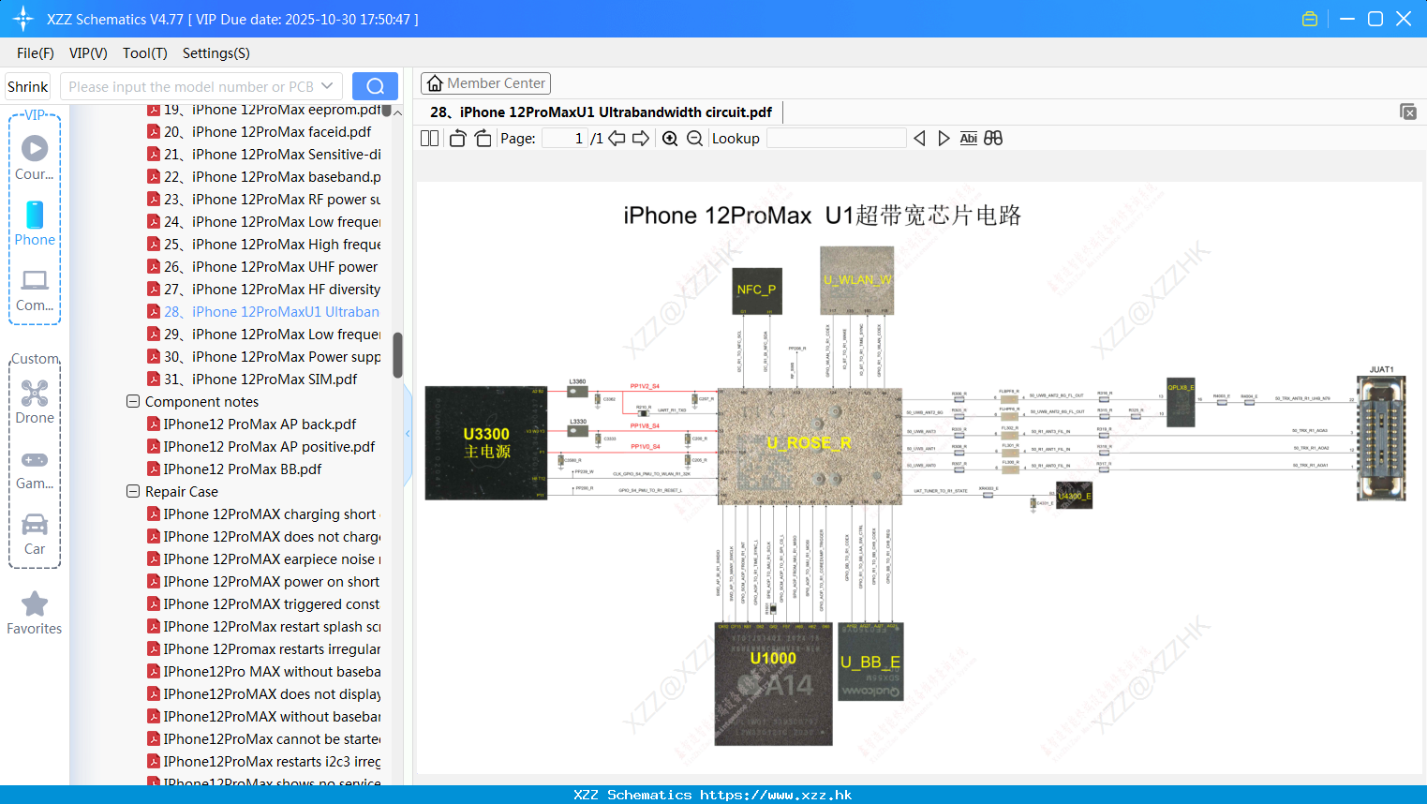Click the U3300 main power chip
1427x804 pixels.
486,442
